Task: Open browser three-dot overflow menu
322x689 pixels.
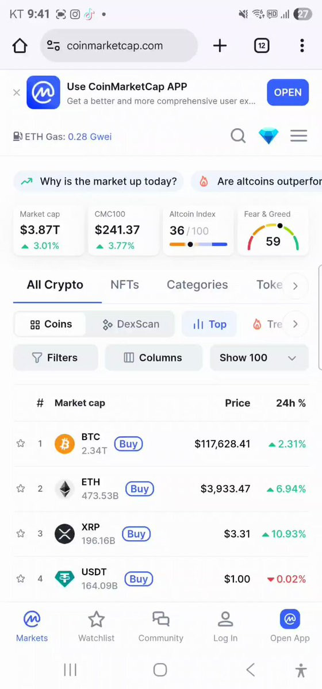Action: (x=302, y=46)
